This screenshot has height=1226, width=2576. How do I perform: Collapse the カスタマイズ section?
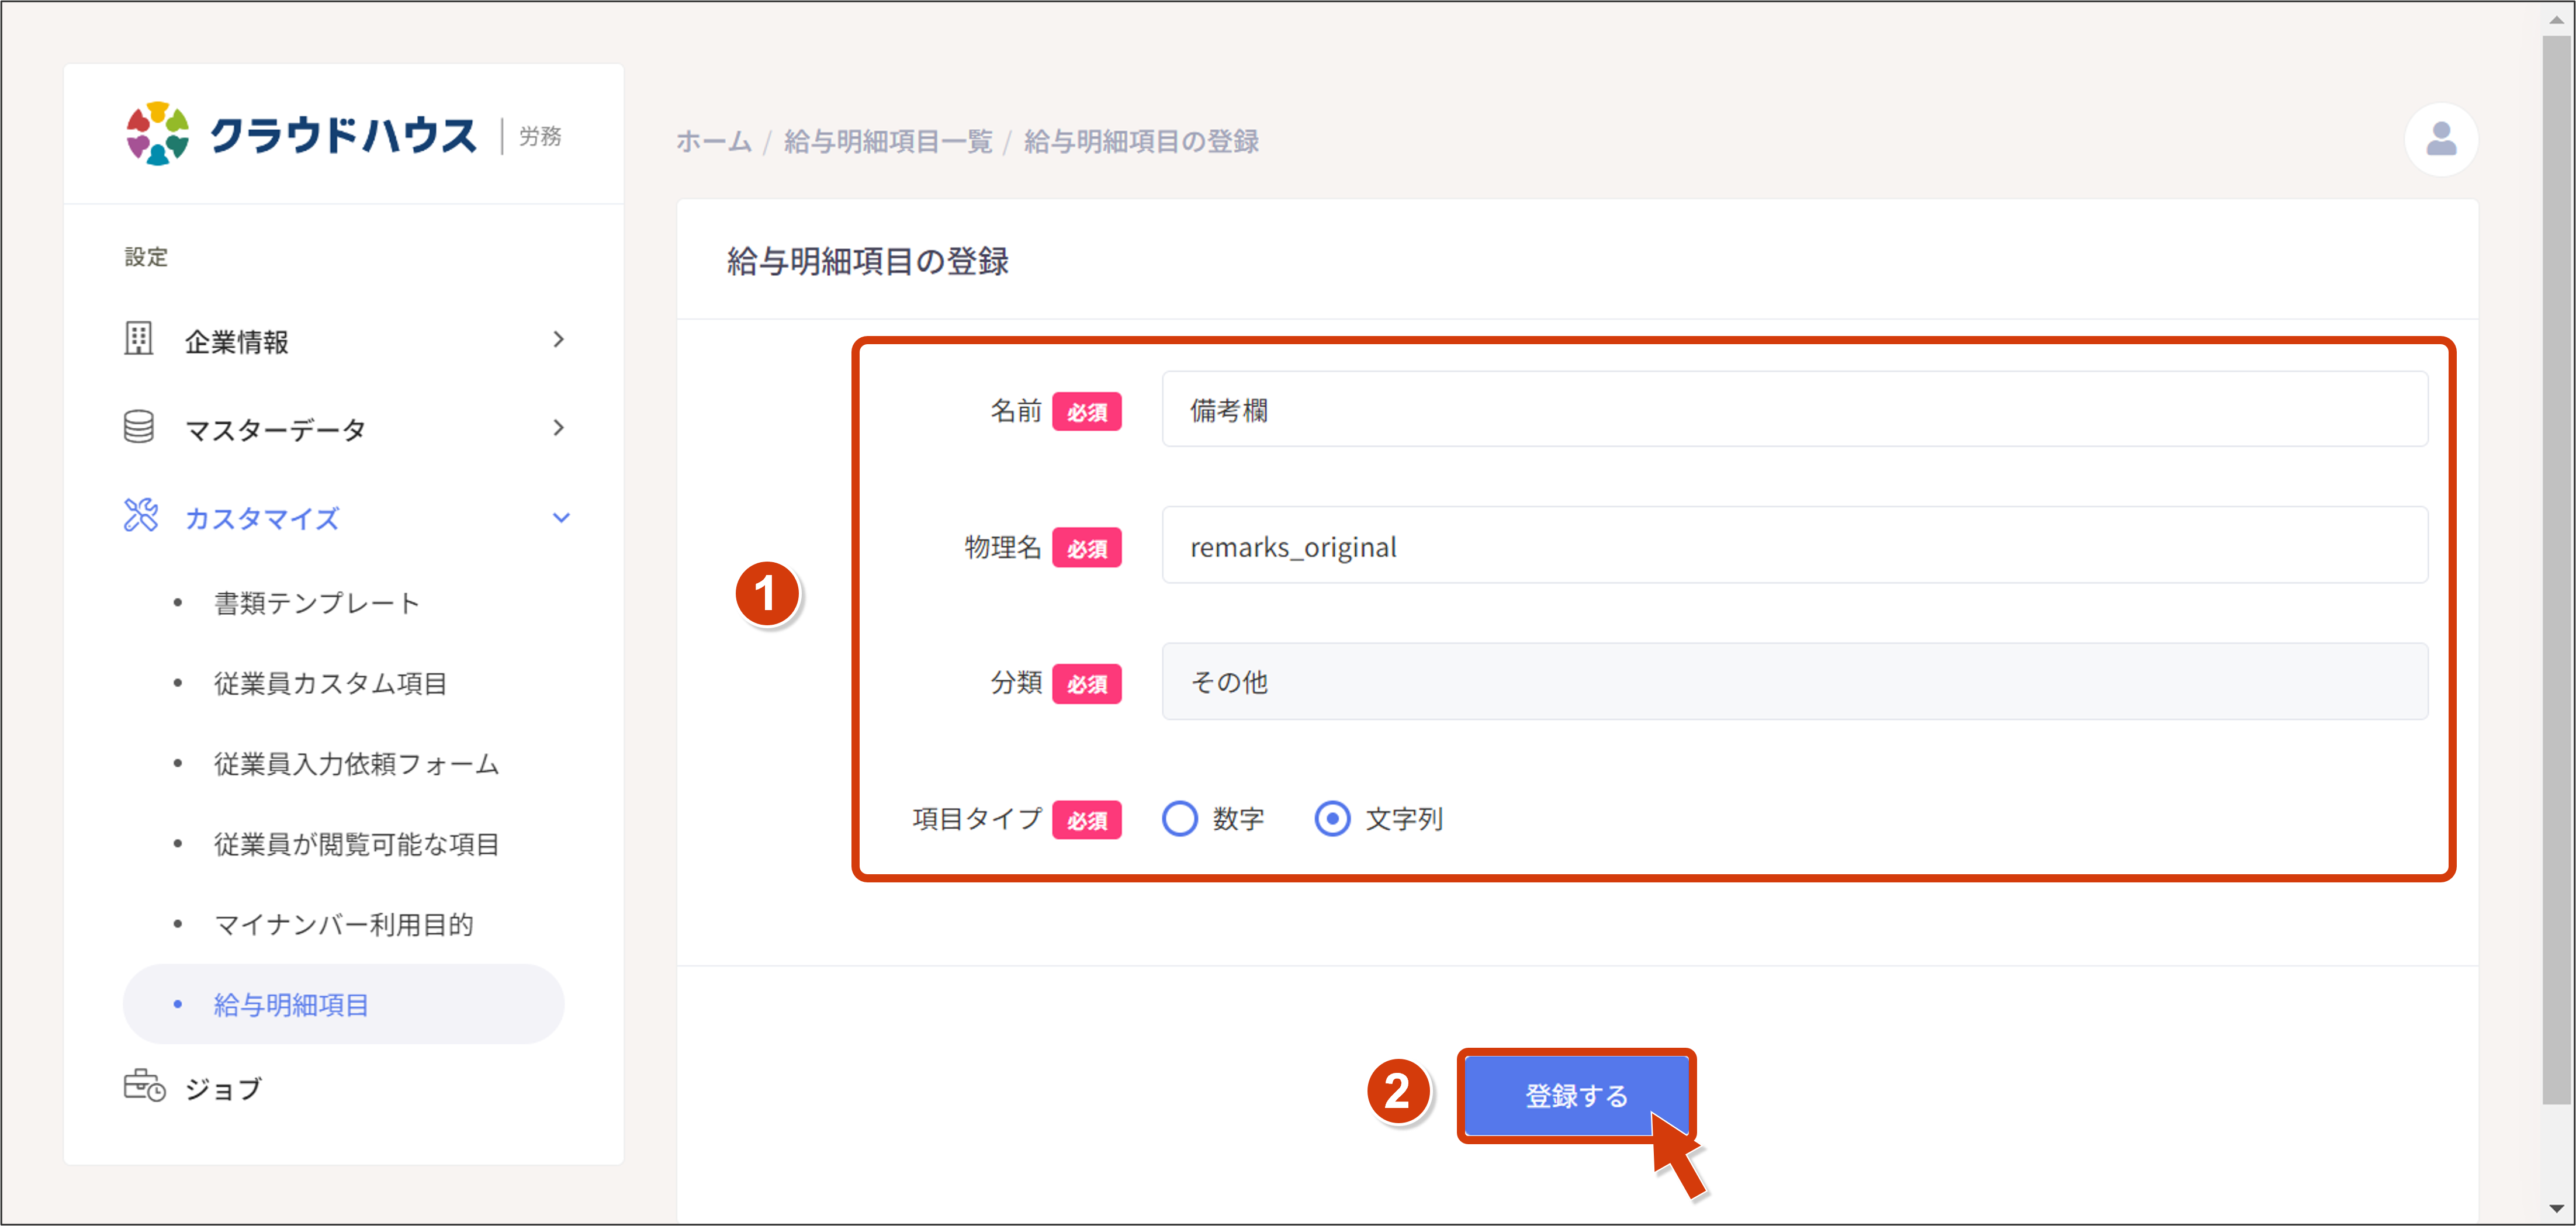click(x=562, y=517)
